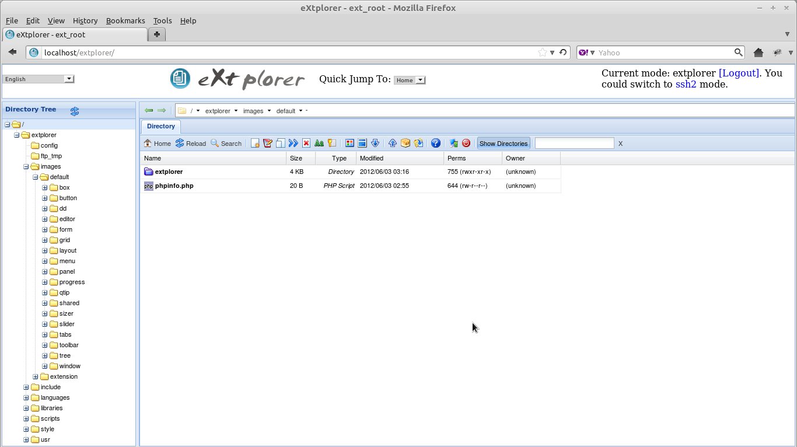Image resolution: width=797 pixels, height=447 pixels.
Task: Click the Rename 'Aa' icon
Action: point(319,144)
